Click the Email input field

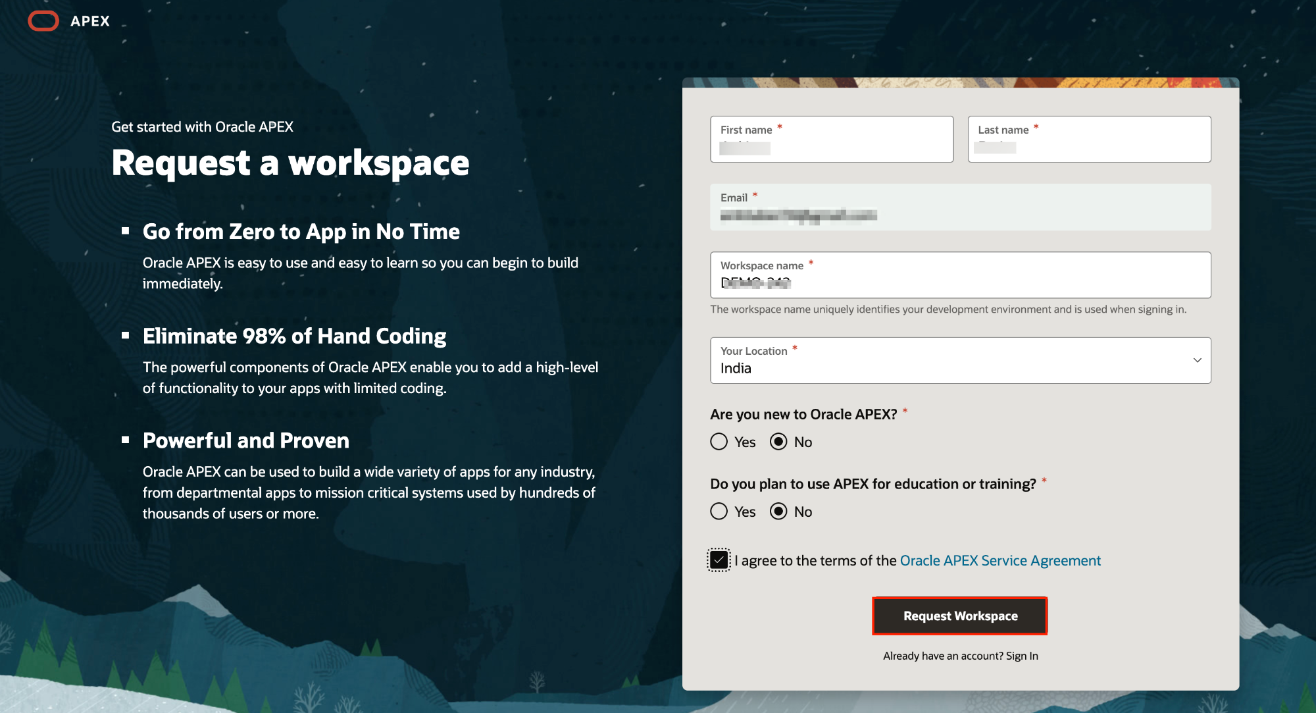(960, 208)
